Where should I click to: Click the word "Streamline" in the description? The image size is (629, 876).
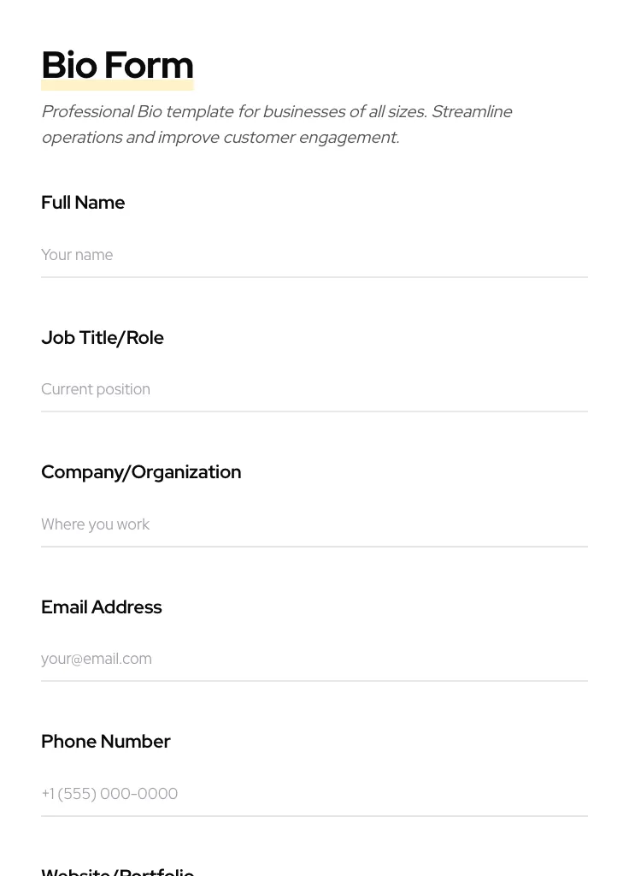pyautogui.click(x=471, y=112)
